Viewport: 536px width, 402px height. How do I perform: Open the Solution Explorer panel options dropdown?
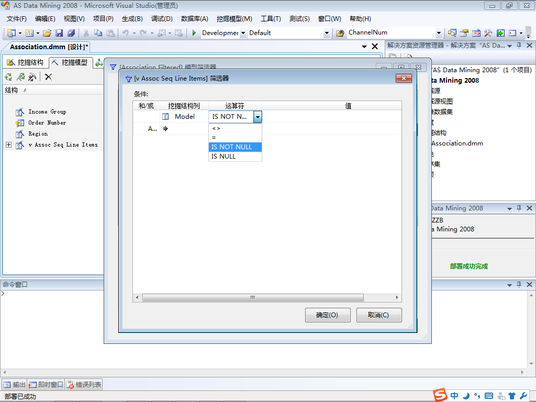[509, 46]
